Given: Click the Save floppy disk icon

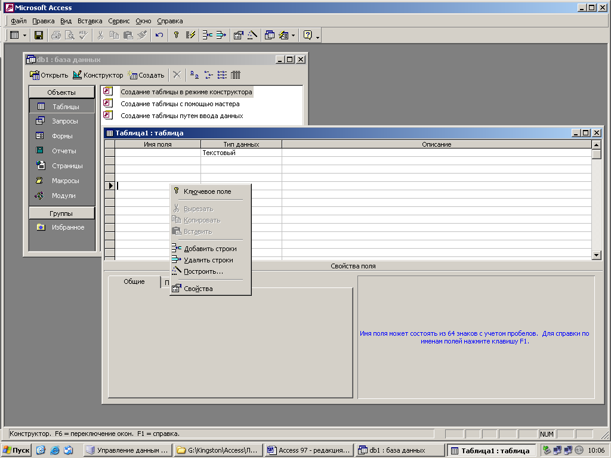Looking at the screenshot, I should 39,35.
